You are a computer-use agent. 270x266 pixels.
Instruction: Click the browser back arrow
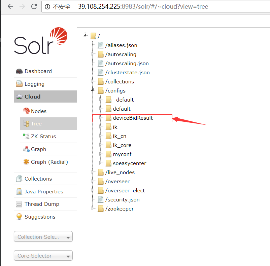tap(10, 6)
